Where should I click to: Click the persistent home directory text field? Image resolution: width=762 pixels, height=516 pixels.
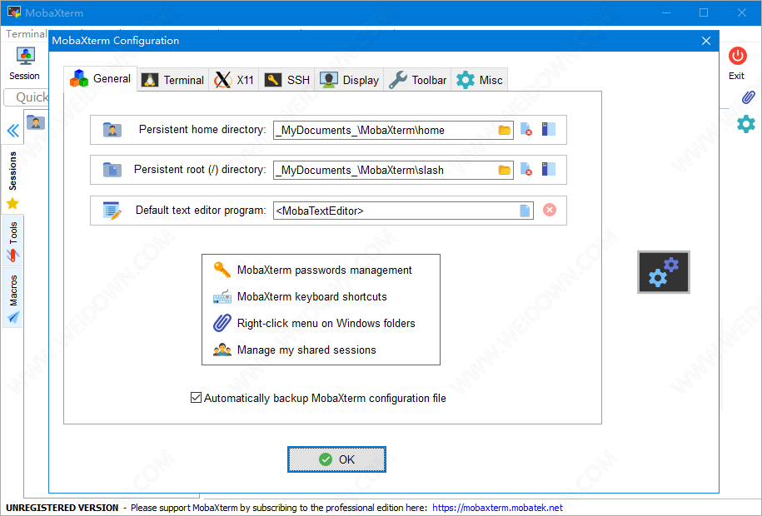383,130
